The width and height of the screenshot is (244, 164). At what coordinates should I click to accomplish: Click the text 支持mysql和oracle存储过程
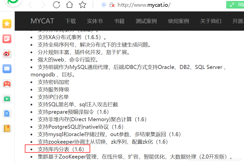pos(71,134)
